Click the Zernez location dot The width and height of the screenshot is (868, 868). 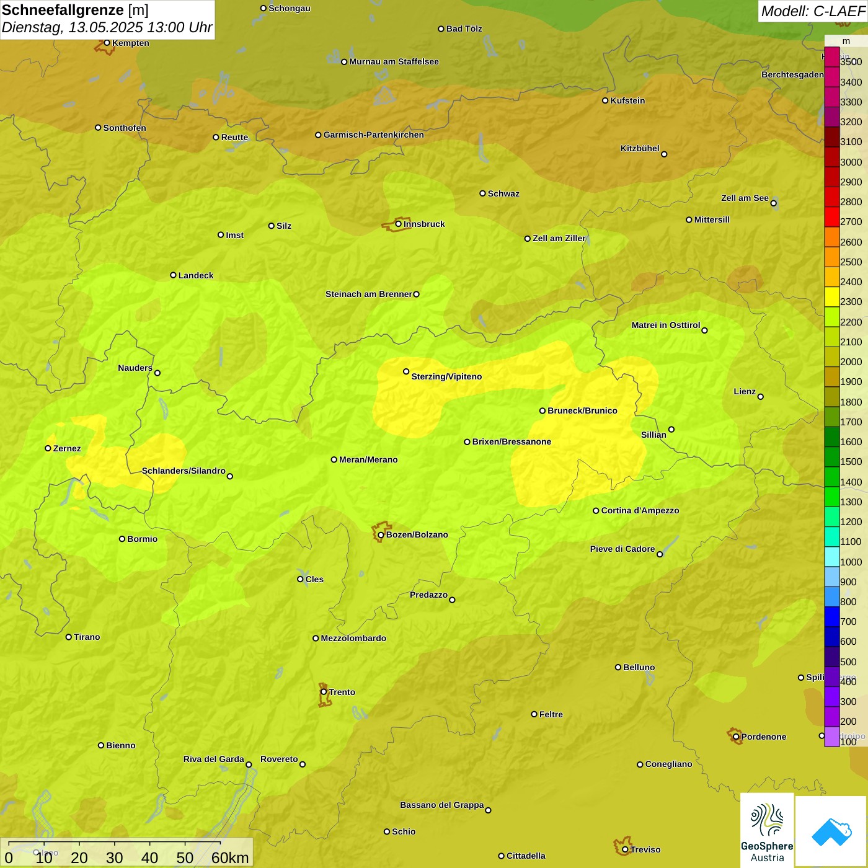pyautogui.click(x=48, y=448)
